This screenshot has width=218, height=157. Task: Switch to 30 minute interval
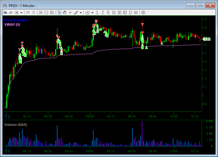point(119,12)
